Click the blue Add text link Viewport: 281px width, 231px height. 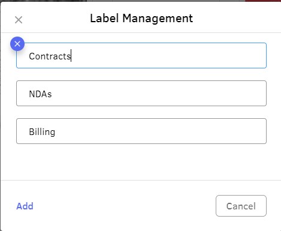(x=25, y=206)
